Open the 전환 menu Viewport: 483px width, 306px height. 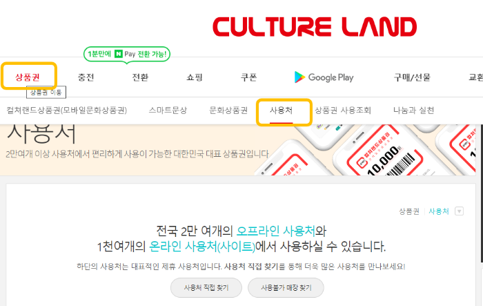coord(140,77)
